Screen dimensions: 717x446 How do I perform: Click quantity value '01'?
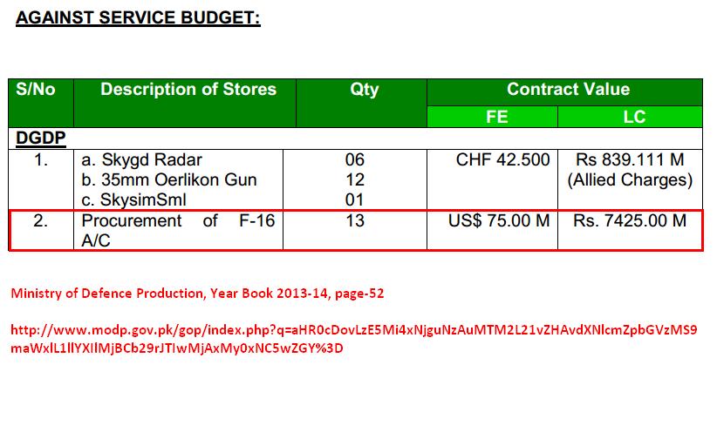355,200
